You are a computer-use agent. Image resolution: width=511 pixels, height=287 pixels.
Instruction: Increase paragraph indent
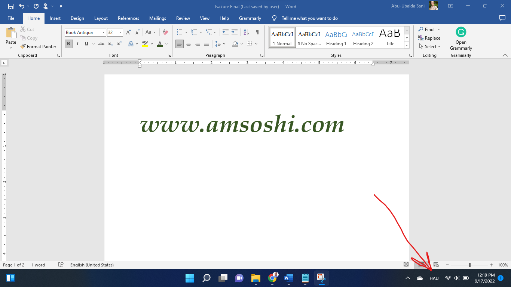point(235,33)
